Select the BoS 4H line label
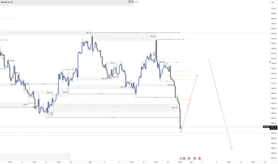This screenshot has width=278, height=164. tap(113, 117)
